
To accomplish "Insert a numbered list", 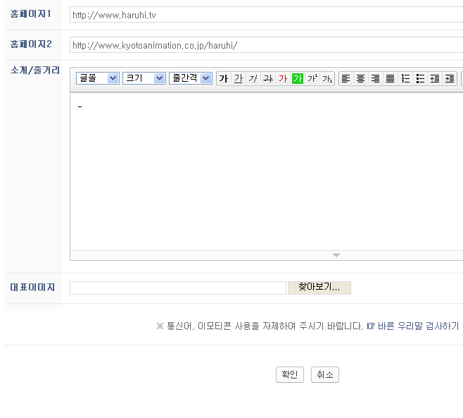I will [405, 78].
